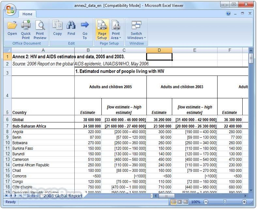Open the Excel Viewer help icon

coord(228,13)
